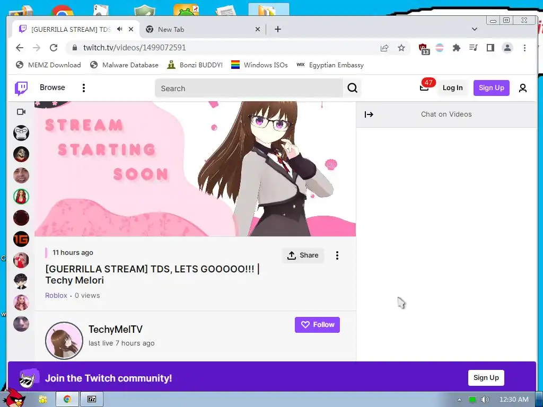Open the Bonzi BUDDY! bookmark
543x407 pixels.
pyautogui.click(x=195, y=65)
